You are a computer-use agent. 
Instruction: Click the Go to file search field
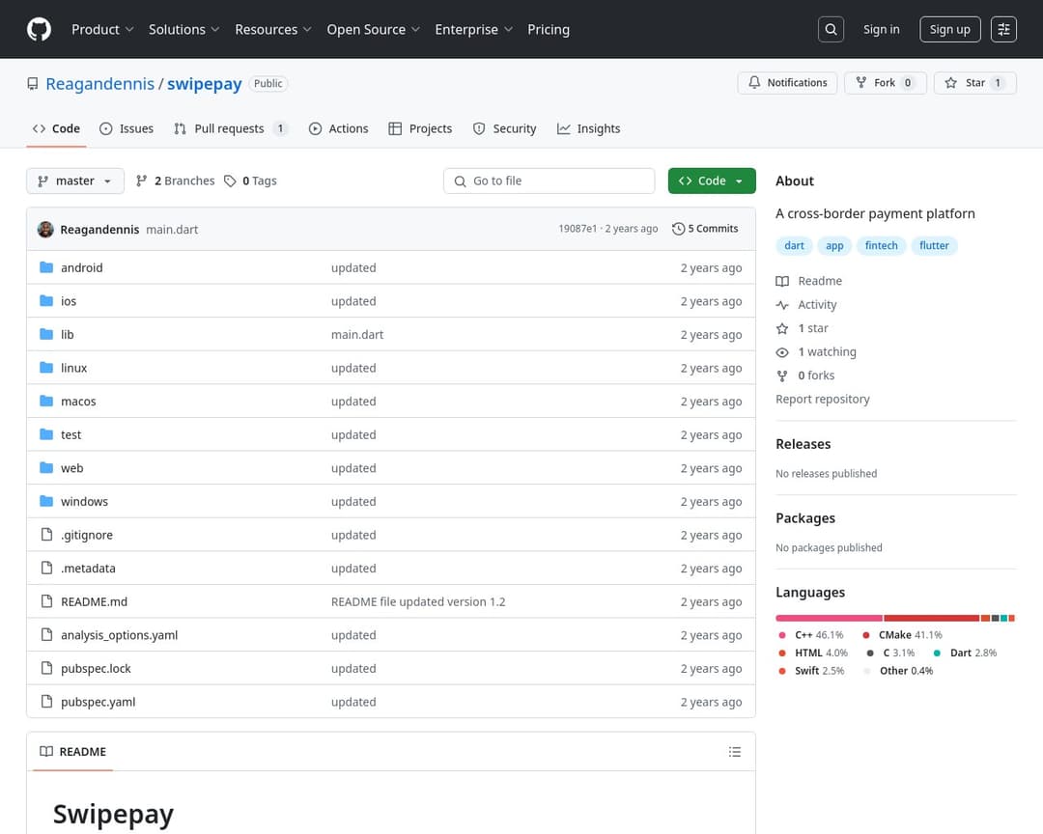click(549, 181)
